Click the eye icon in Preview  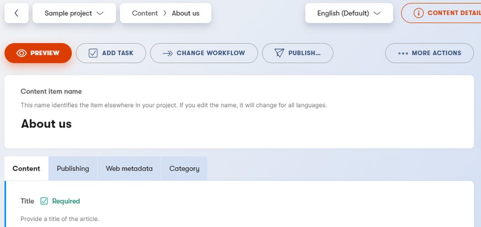(22, 53)
